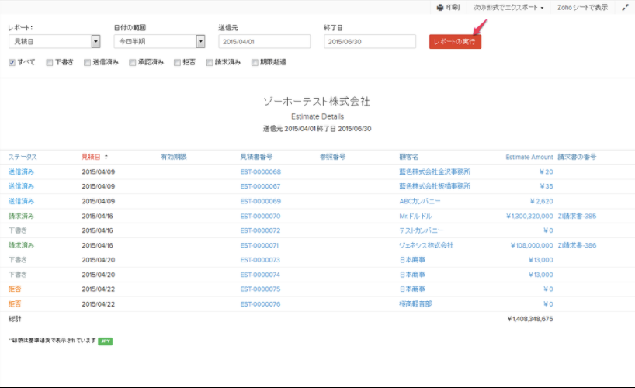Uncheck the すべて checkbox

(x=12, y=62)
